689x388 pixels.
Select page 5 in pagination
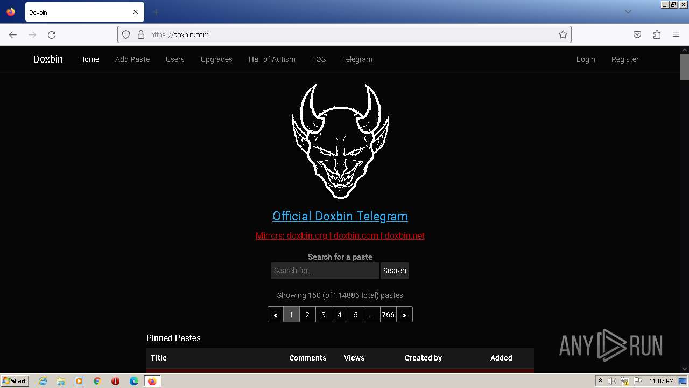356,315
